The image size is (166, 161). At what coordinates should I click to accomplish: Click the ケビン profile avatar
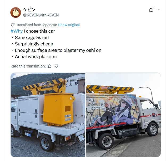click(x=16, y=12)
